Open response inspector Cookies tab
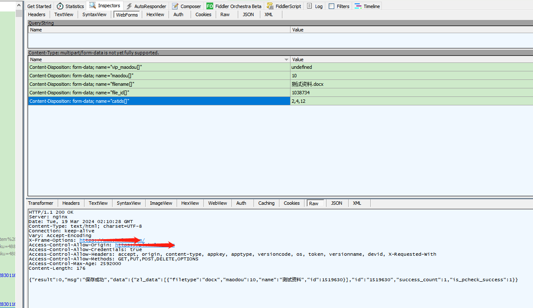The width and height of the screenshot is (533, 308). pyautogui.click(x=292, y=203)
